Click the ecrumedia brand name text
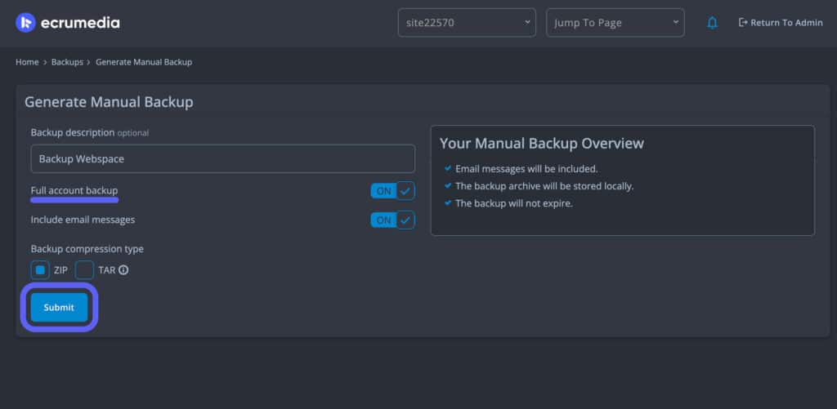 click(80, 23)
